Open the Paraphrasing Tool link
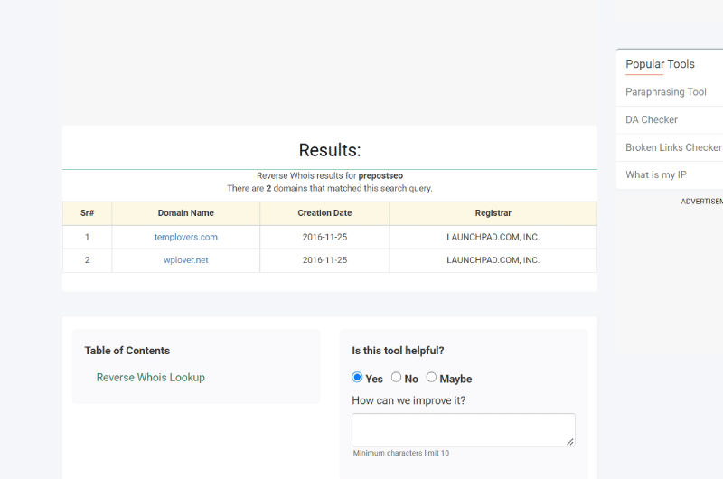Viewport: 723px width, 479px height. [x=666, y=92]
